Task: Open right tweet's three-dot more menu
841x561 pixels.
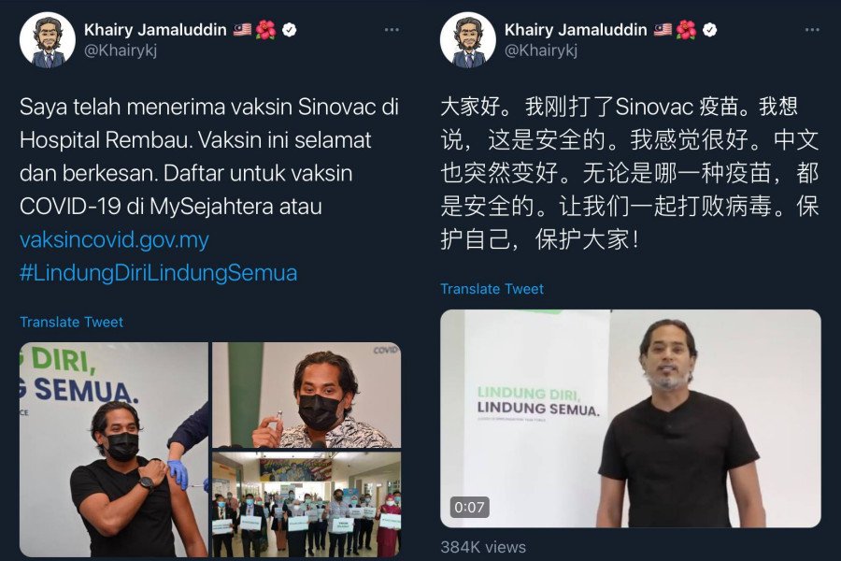Action: (812, 30)
